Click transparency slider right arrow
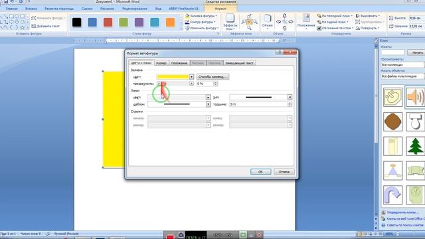 (191, 84)
